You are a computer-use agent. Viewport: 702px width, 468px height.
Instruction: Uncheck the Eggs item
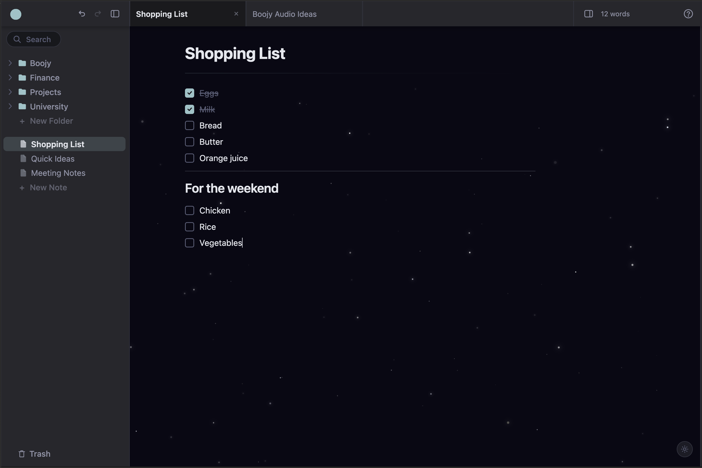(x=189, y=93)
